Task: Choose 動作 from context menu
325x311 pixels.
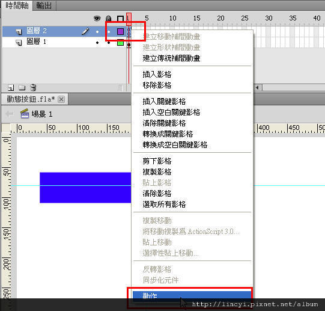Action: 192,295
